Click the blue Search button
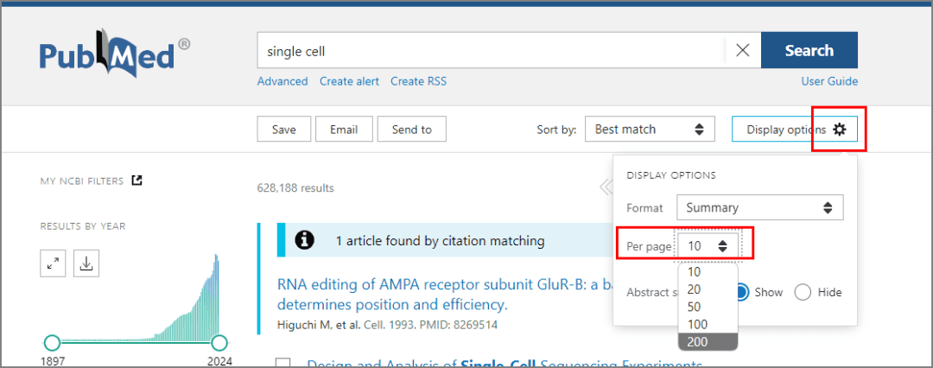 pos(809,50)
